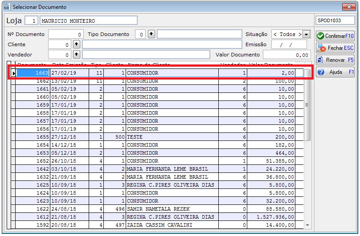The image size is (360, 236).
Task: Close the Selecionar Documento window
Action: pos(349,7)
